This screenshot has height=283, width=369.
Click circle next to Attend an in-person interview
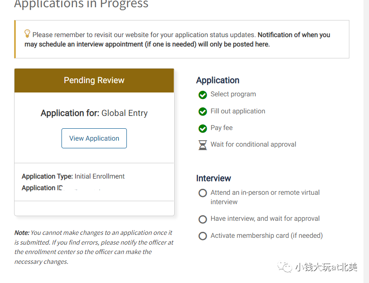pos(202,193)
